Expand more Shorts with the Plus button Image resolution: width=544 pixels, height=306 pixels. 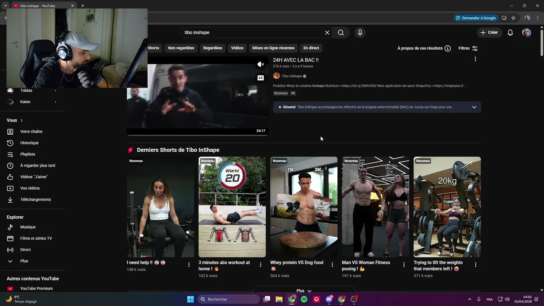[x=303, y=291]
